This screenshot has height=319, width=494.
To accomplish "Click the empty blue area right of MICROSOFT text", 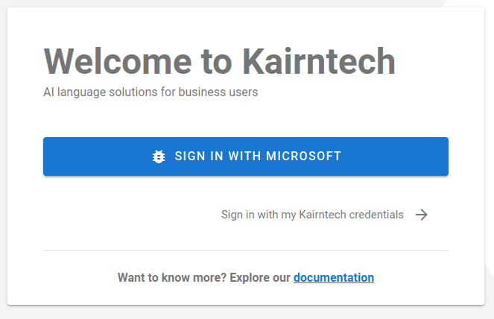I will [394, 157].
